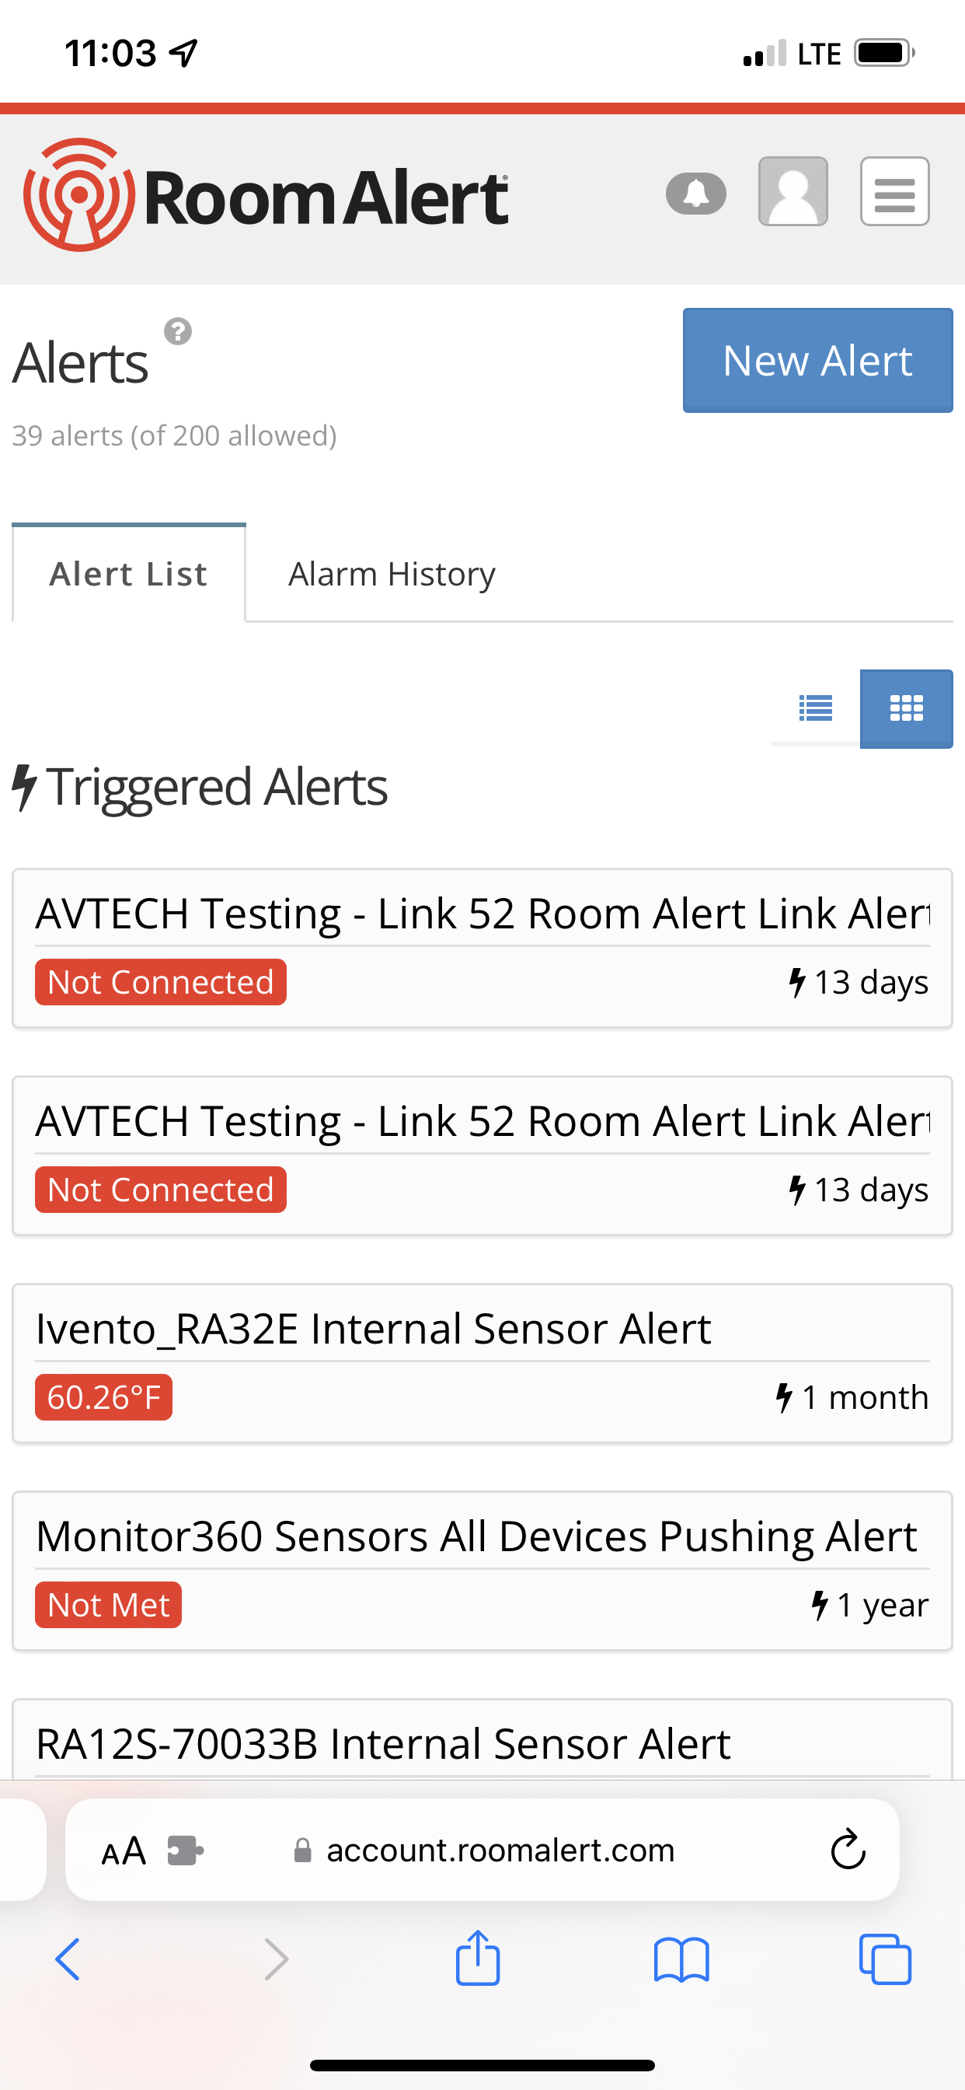Viewport: 965px width, 2090px height.
Task: Open Safari bookmarks book icon
Action: [x=681, y=1959]
